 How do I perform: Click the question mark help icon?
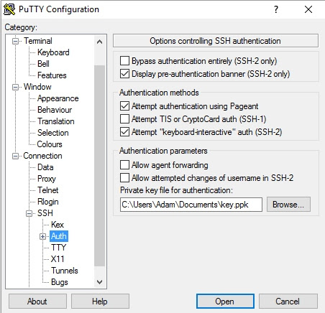tap(276, 9)
